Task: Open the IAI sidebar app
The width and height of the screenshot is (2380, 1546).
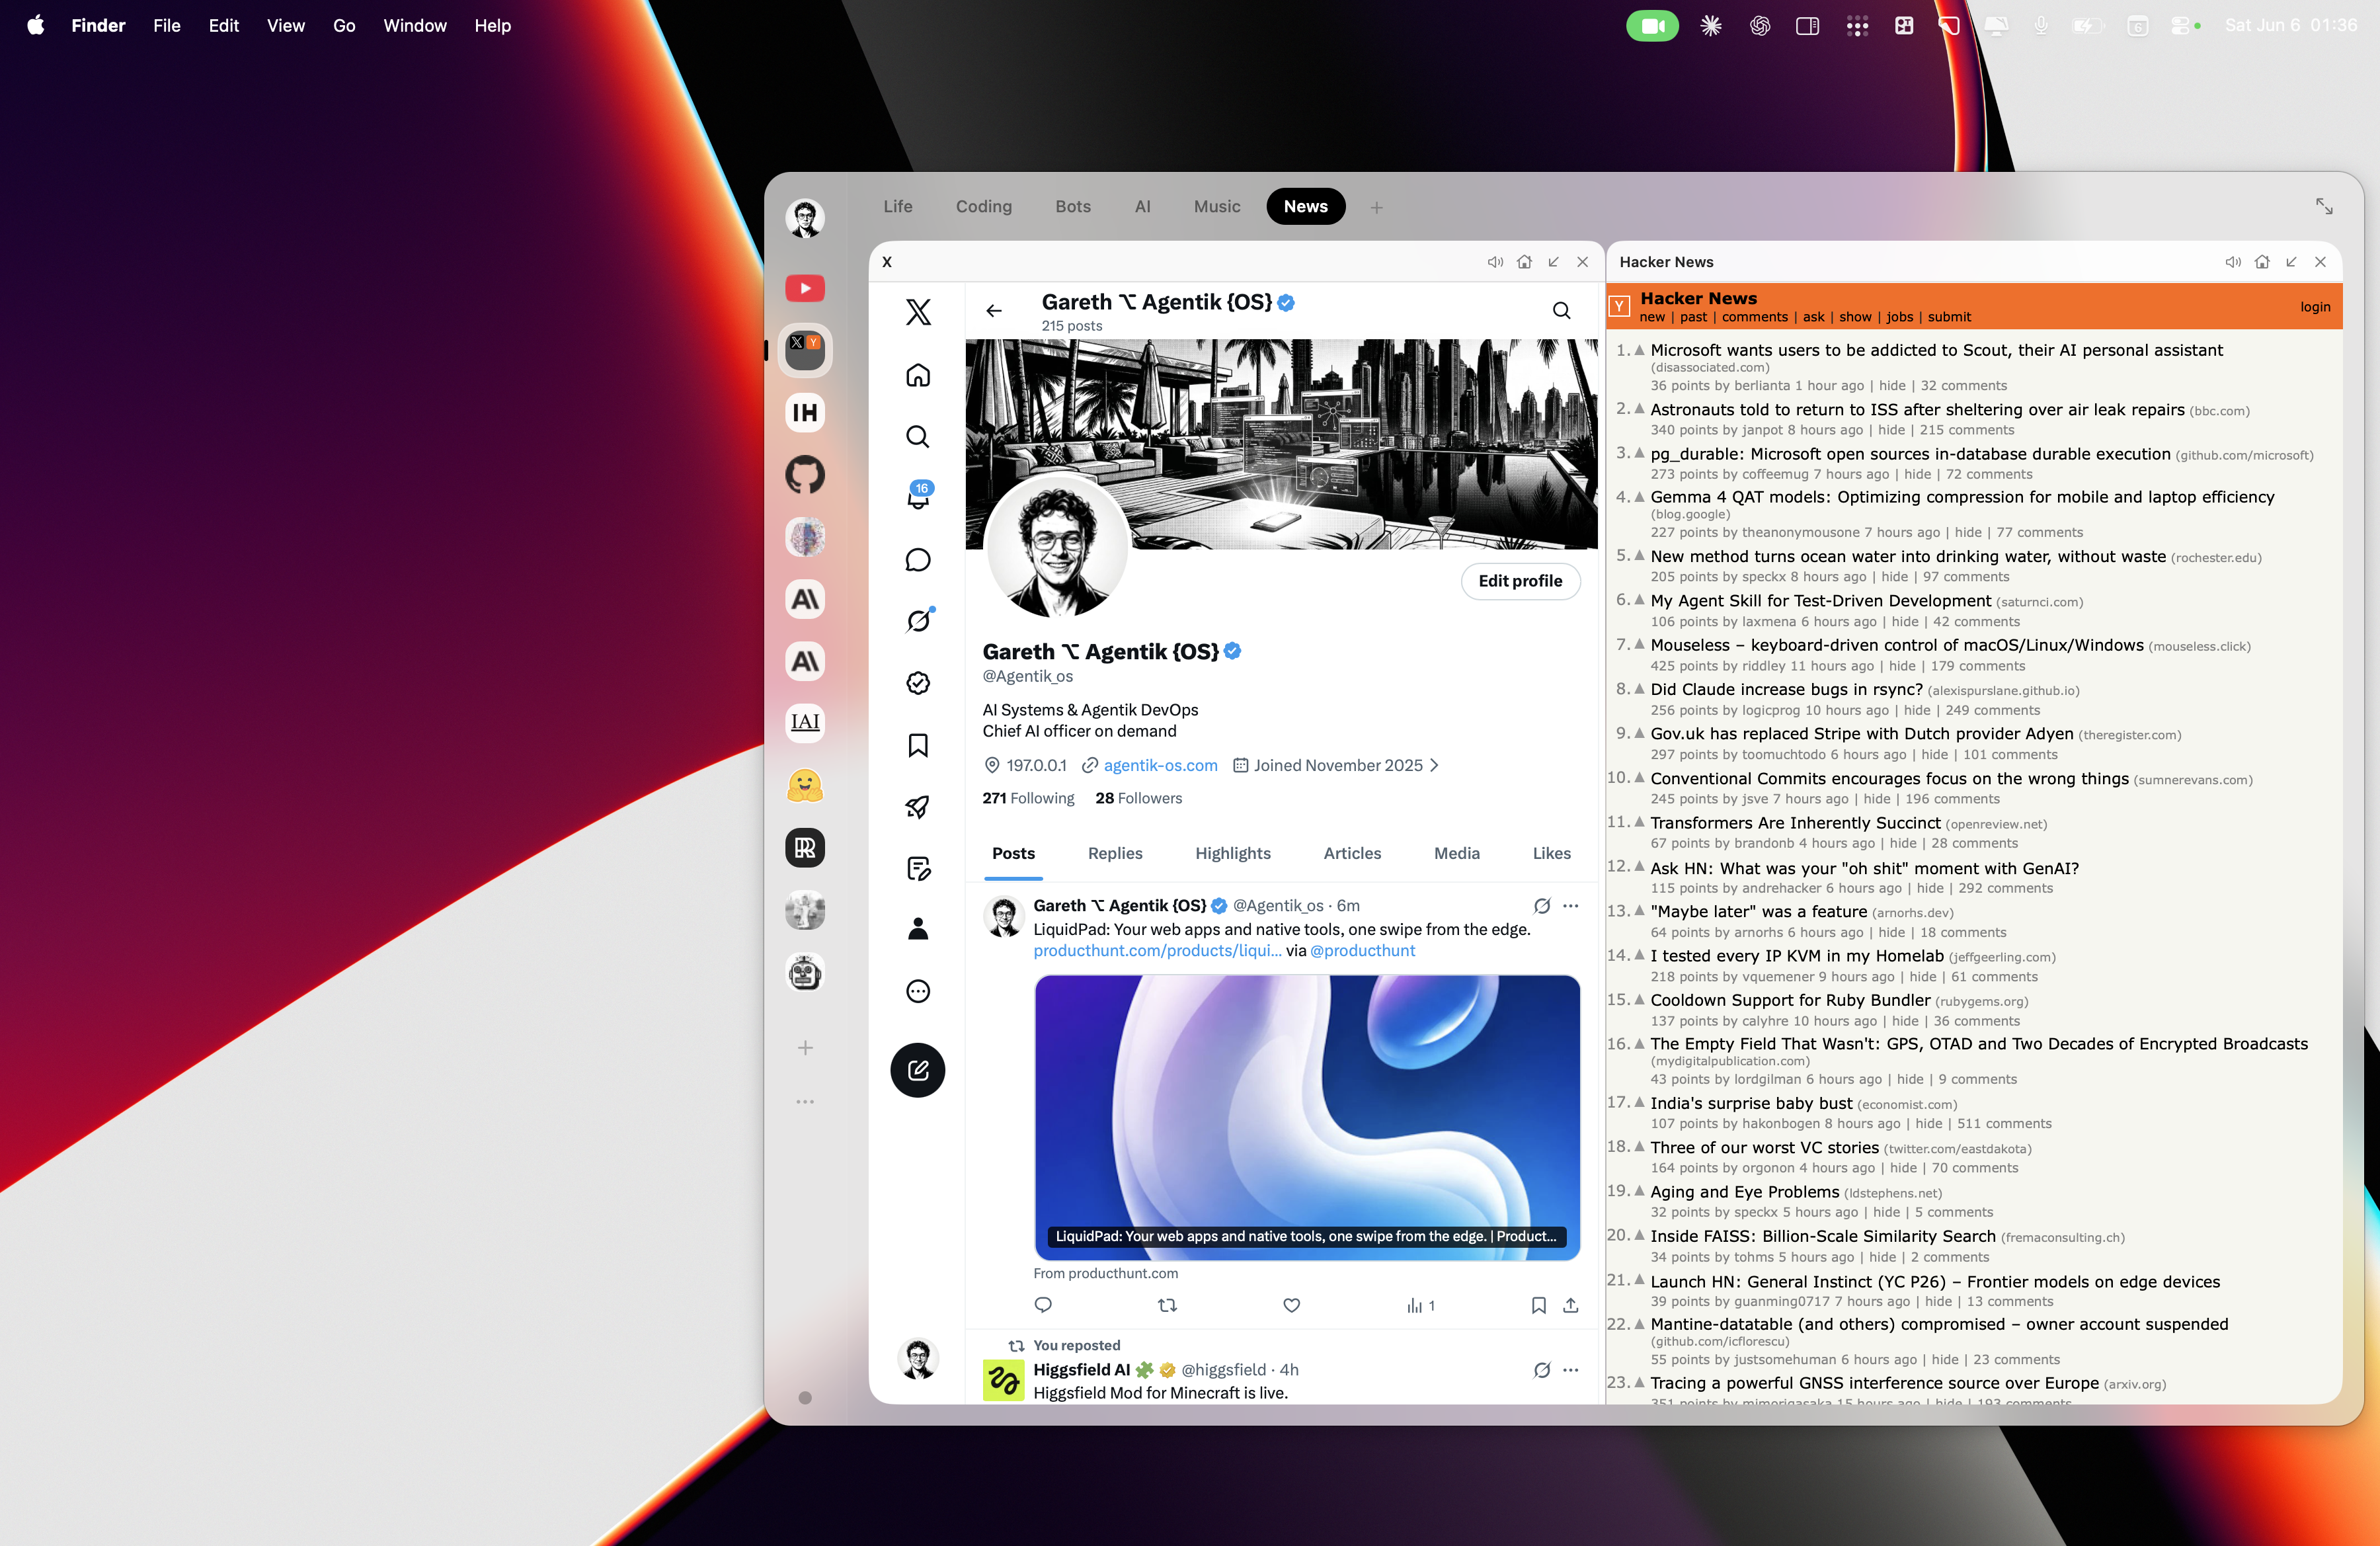Action: pos(805,722)
